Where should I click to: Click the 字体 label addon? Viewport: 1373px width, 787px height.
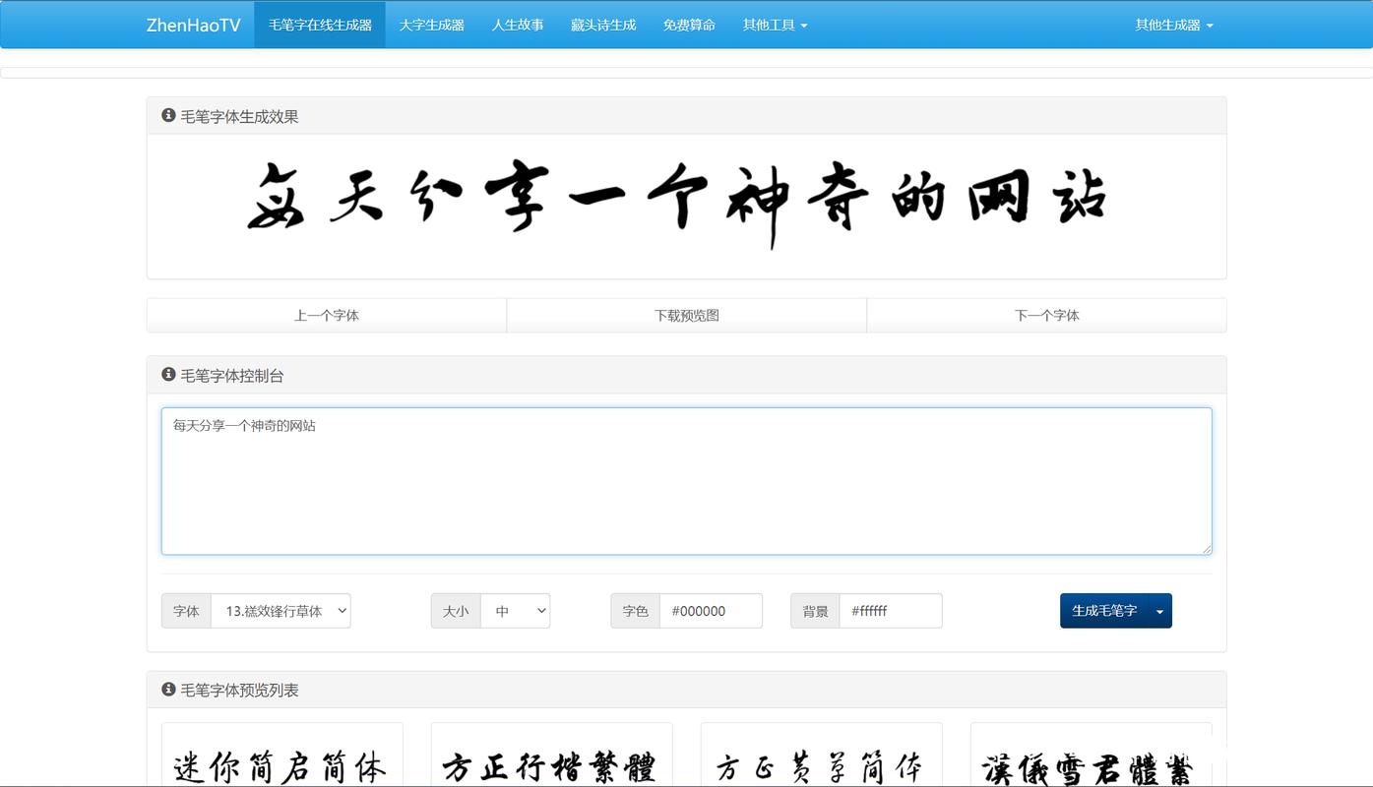186,611
